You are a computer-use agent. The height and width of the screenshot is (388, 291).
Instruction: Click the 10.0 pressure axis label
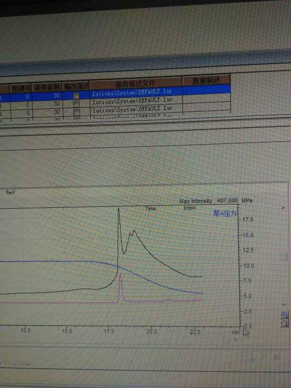point(249,266)
